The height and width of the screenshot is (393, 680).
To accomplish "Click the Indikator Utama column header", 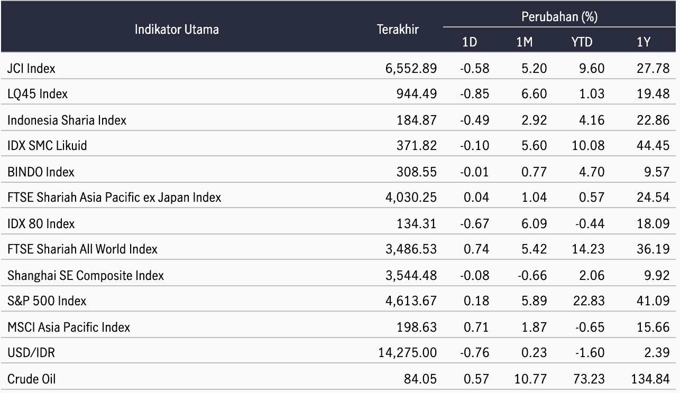I will [x=177, y=29].
